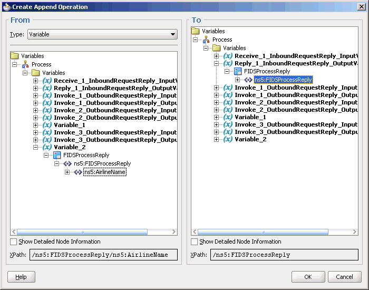Select Invoke_1_OutboundRequestReply_Input in To tree

296,88
